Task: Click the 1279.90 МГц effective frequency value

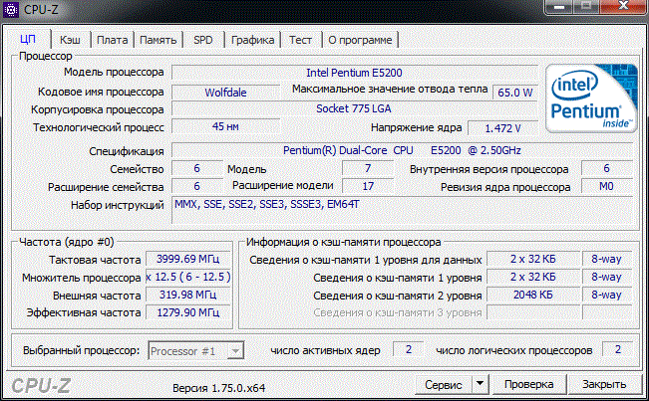Action: pyautogui.click(x=187, y=312)
